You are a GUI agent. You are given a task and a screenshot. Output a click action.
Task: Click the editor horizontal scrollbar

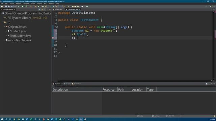pos(135,81)
